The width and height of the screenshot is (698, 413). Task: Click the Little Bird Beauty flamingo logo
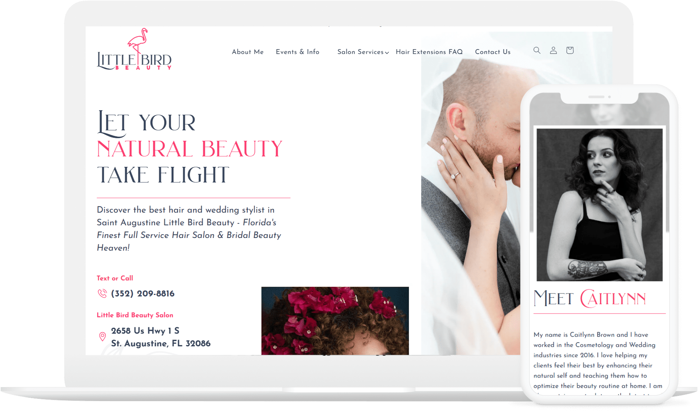[x=134, y=49]
